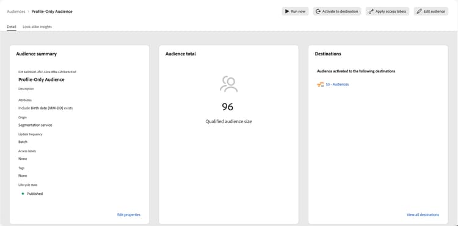Viewport: 458px width, 226px height.
Task: Click the audience people icon
Action: point(229,84)
